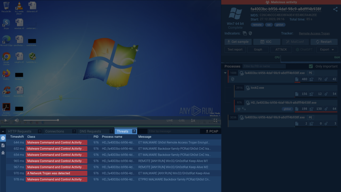Click the shield icon next to Indicators
This screenshot has height=192, width=341.
pyautogui.click(x=250, y=33)
